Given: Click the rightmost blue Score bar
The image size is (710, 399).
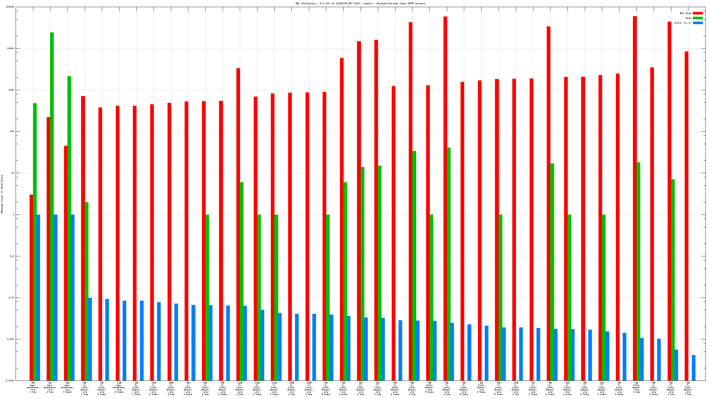Looking at the screenshot, I should 694,367.
